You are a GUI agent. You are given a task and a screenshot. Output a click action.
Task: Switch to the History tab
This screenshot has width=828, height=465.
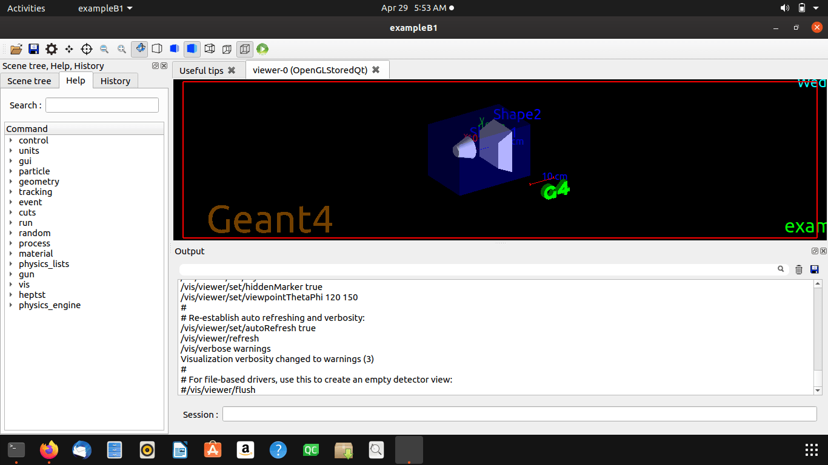point(115,81)
